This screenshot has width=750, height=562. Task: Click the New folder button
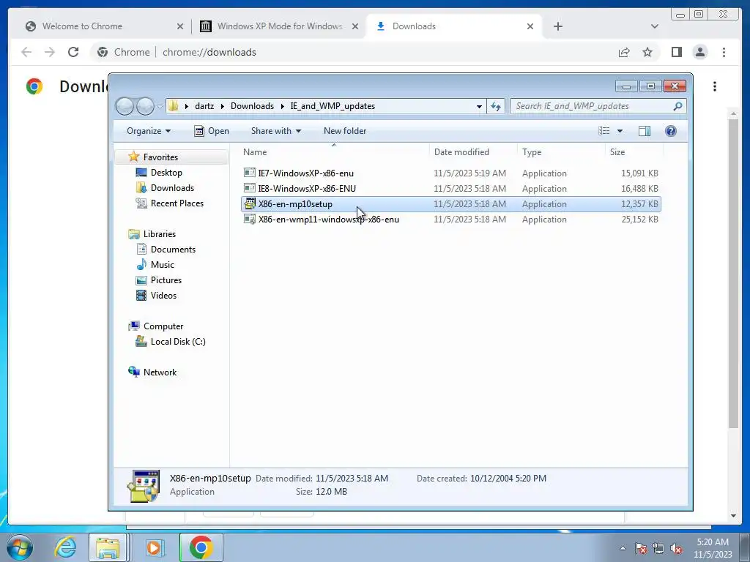[x=345, y=131]
